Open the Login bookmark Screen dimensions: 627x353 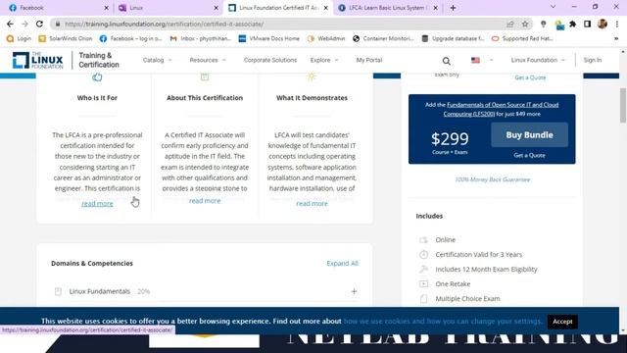(x=20, y=38)
